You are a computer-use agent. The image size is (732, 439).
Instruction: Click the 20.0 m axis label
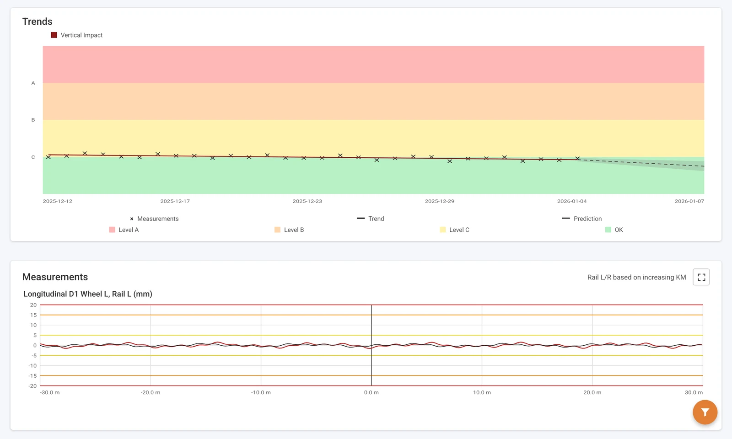[592, 392]
